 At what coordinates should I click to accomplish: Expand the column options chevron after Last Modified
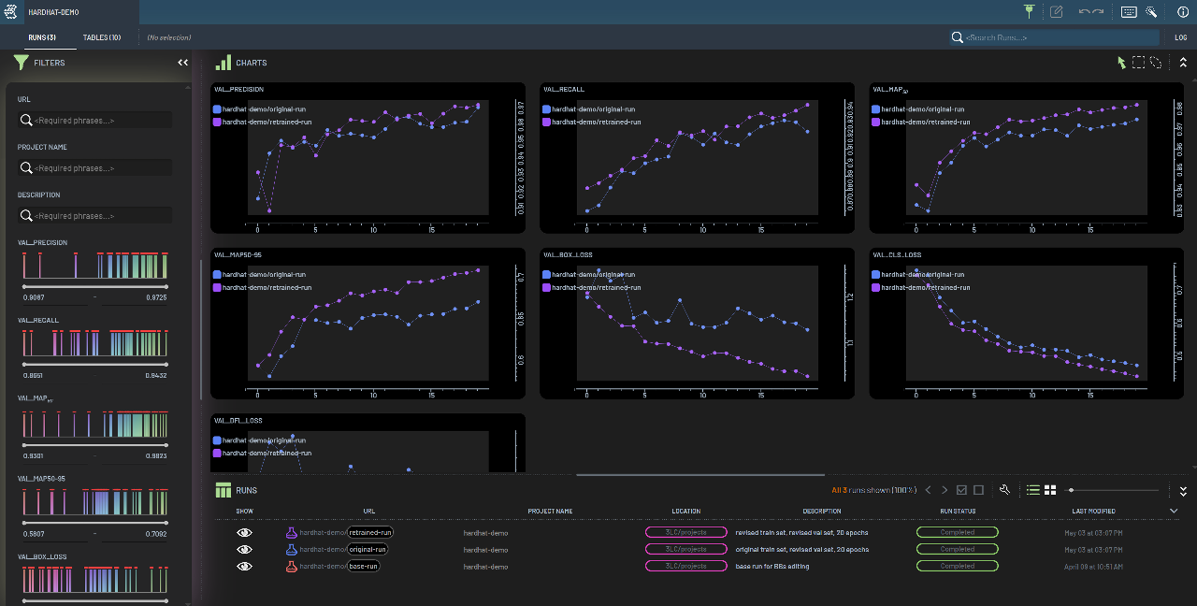coord(1174,511)
